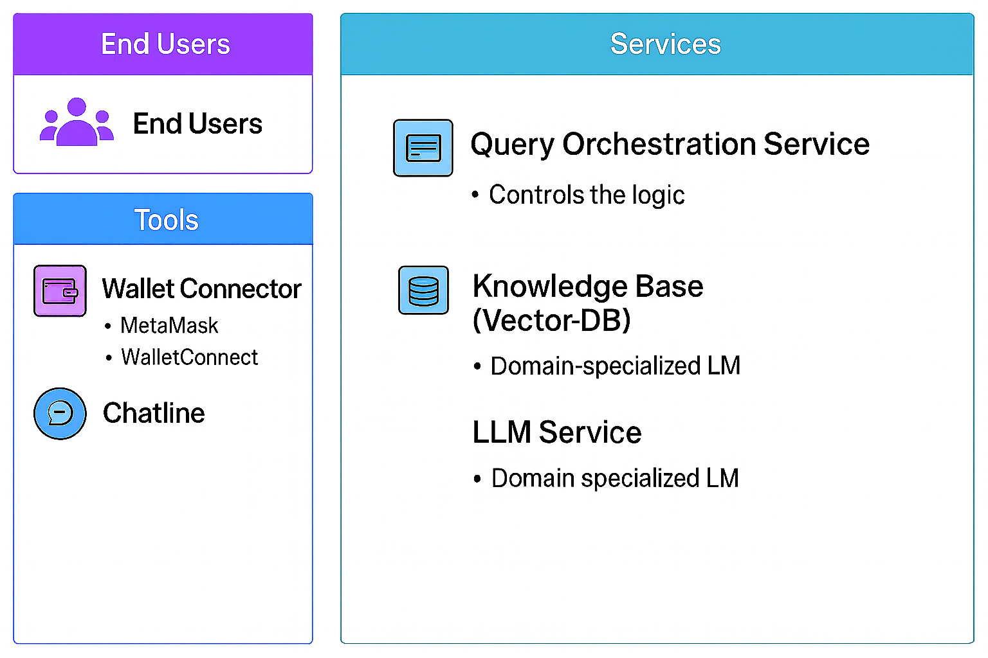The height and width of the screenshot is (658, 988).
Task: Choose the WalletConnect bullet item
Action: click(189, 357)
